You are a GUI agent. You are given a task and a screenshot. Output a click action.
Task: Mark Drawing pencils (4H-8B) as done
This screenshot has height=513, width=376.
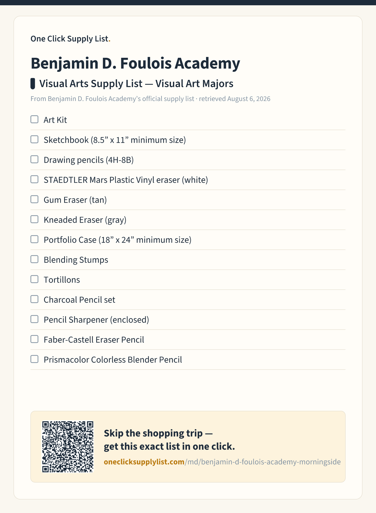(34, 159)
